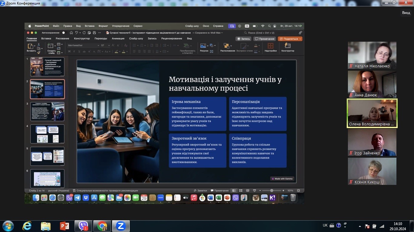414x232 pixels.
Task: Click the Поделиться share button
Action: pyautogui.click(x=289, y=39)
